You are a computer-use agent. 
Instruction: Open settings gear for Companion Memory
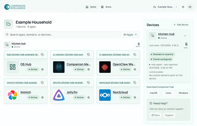point(89,69)
